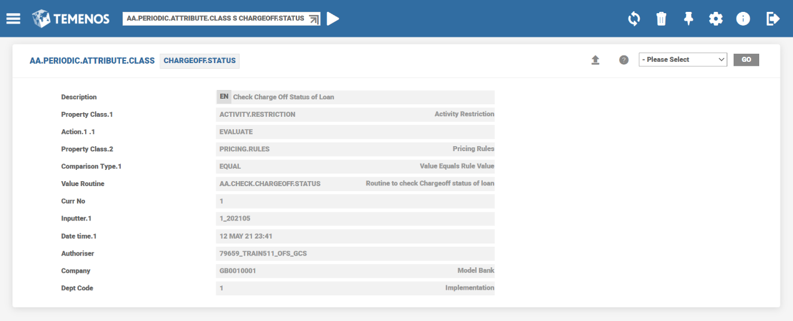Open help question mark icon
793x321 pixels.
tap(624, 60)
